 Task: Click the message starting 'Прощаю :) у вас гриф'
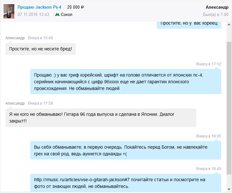tap(126, 82)
